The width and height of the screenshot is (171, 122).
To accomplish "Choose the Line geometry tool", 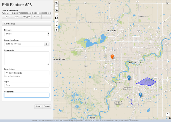I will [x=17, y=17].
